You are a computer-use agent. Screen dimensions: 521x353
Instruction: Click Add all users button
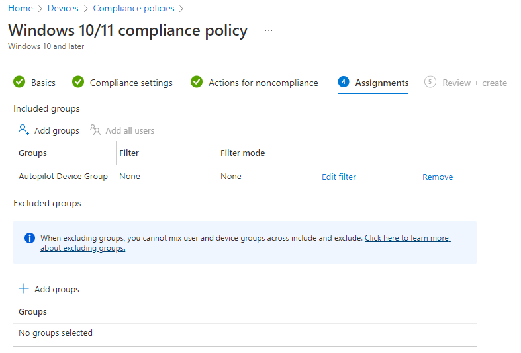coord(130,130)
